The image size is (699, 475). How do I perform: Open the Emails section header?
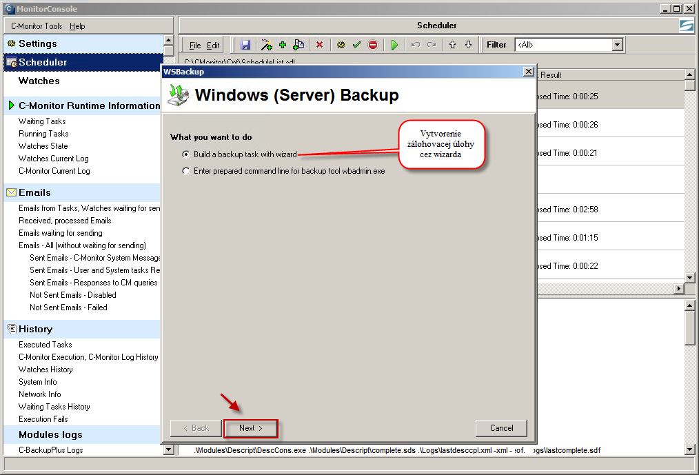pos(82,192)
